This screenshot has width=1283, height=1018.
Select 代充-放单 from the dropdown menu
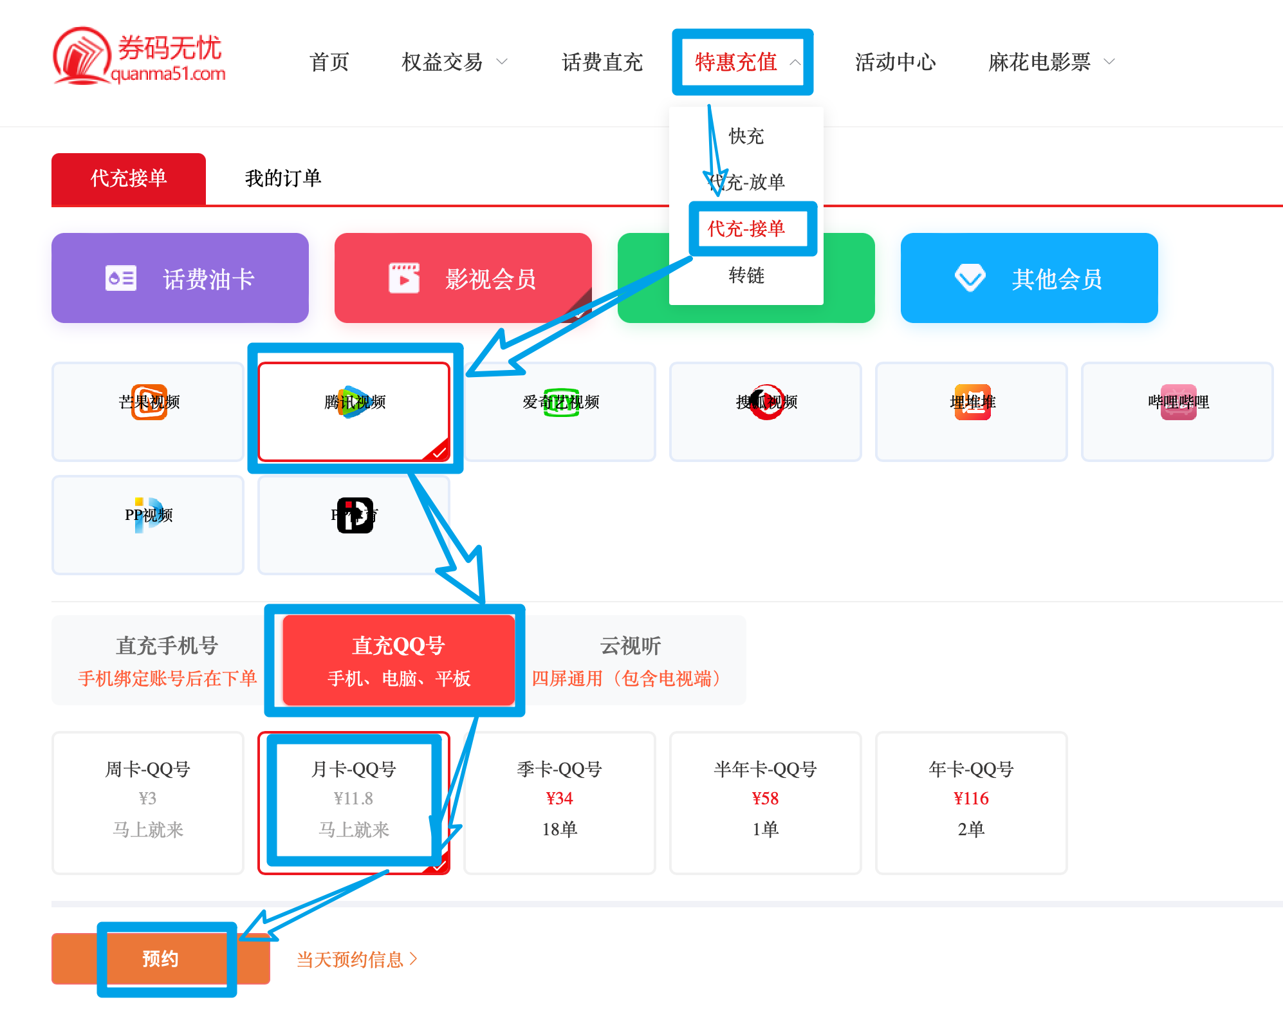746,182
